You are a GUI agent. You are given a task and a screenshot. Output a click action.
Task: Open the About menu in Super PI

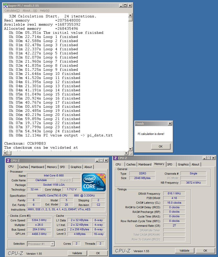coord(30,11)
